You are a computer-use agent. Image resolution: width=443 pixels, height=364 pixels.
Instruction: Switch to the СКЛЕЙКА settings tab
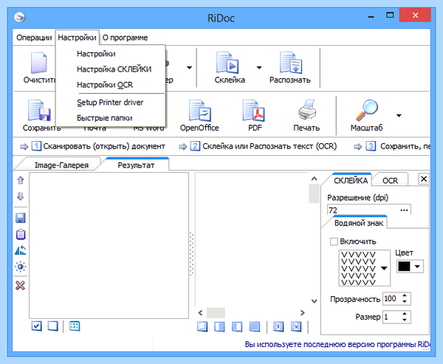(351, 181)
